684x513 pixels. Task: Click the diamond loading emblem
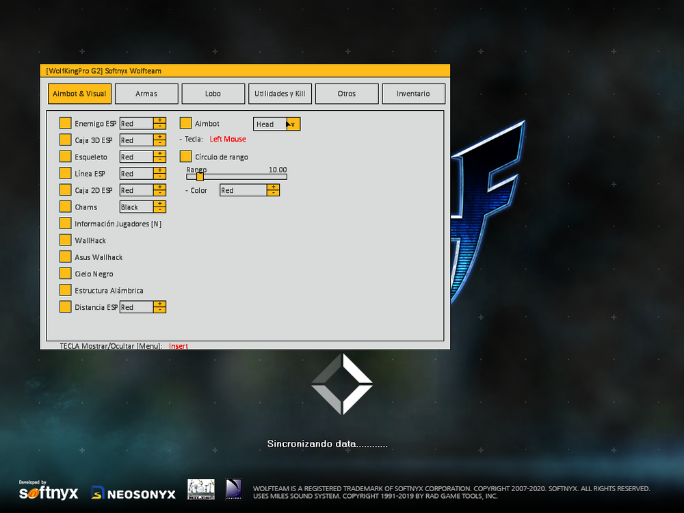(342, 384)
